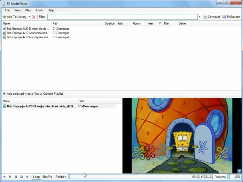Click file icon of library 4x20 row
Screen dimensions: 243x182
coord(4,29)
